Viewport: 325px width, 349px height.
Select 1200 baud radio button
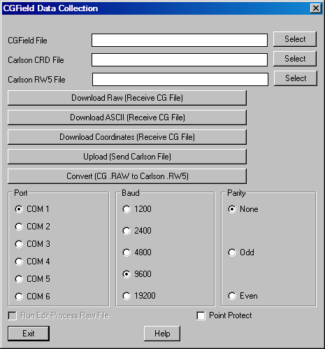(x=127, y=209)
